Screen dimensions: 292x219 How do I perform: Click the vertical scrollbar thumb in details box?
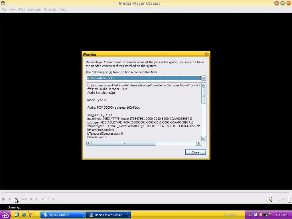tap(204, 96)
